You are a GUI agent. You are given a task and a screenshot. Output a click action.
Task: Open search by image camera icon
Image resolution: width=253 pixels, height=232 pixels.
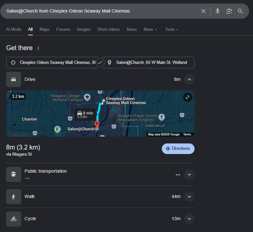229,11
